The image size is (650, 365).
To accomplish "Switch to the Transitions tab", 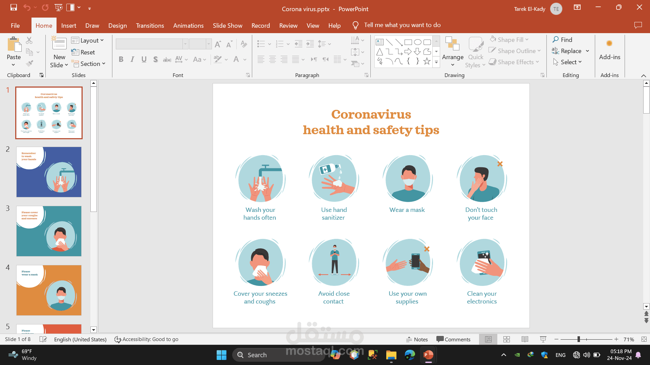I will 150,25.
